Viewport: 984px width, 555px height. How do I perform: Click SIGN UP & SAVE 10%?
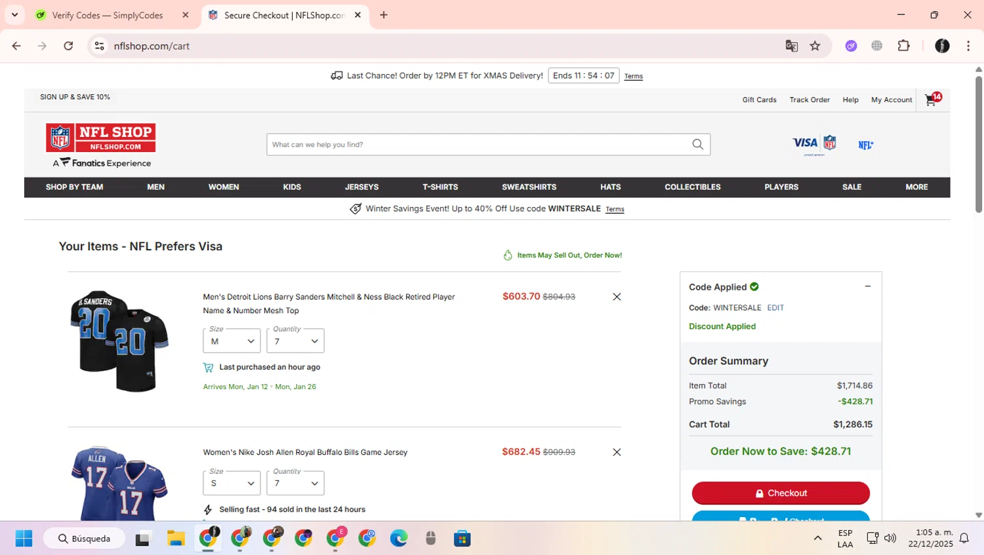coord(75,97)
